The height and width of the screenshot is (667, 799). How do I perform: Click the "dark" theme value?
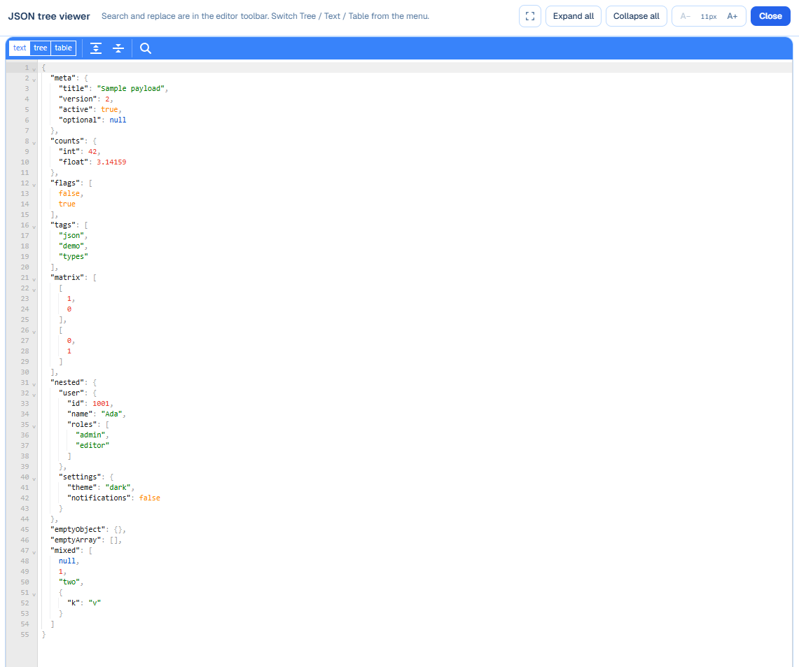coord(118,487)
